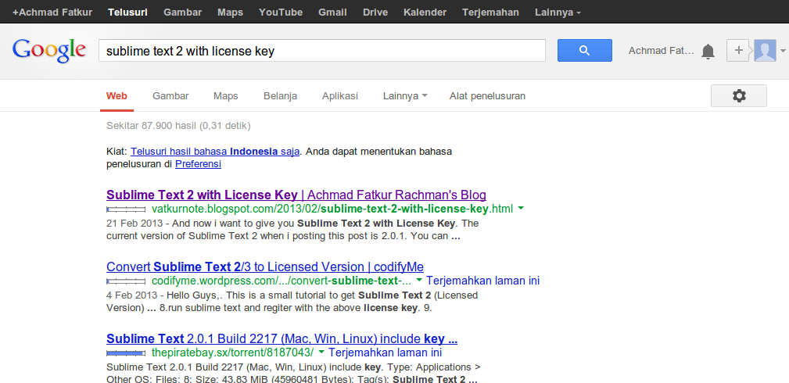This screenshot has width=789, height=383.
Task: Click the vatkurnote.blogspot.com green URL
Action: tap(332, 209)
